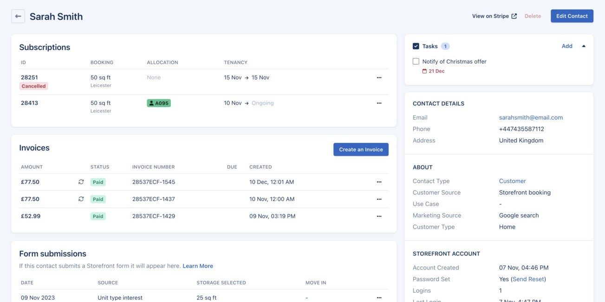Uncheck the cancelled subscription 28251 menu checkbox

coord(379,77)
